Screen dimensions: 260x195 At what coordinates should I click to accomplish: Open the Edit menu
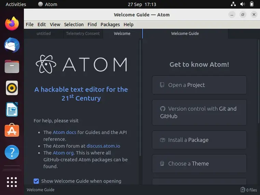coord(42,25)
